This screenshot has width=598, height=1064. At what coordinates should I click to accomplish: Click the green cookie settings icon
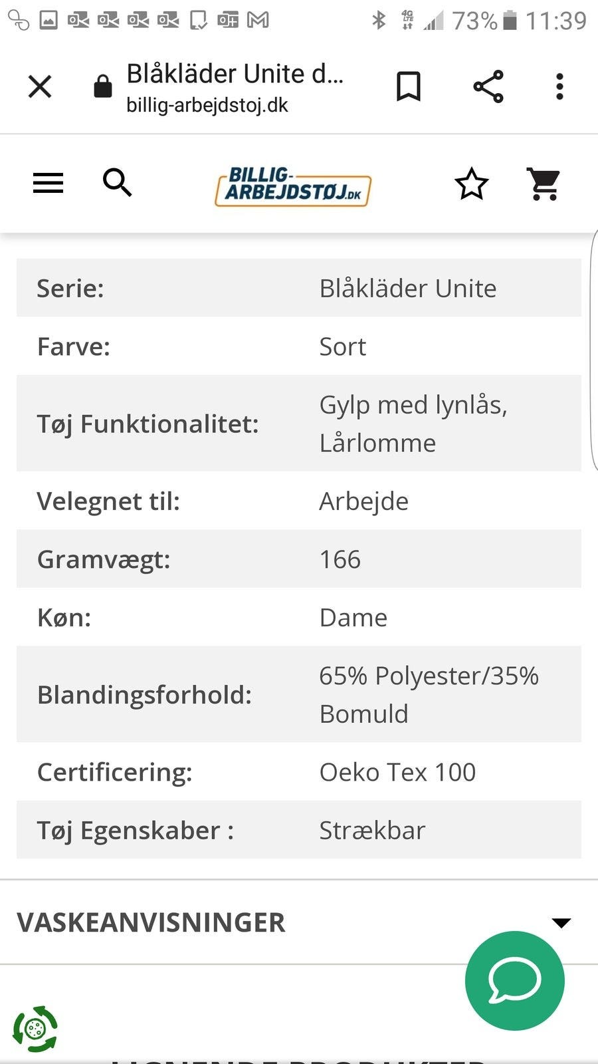[x=35, y=1029]
